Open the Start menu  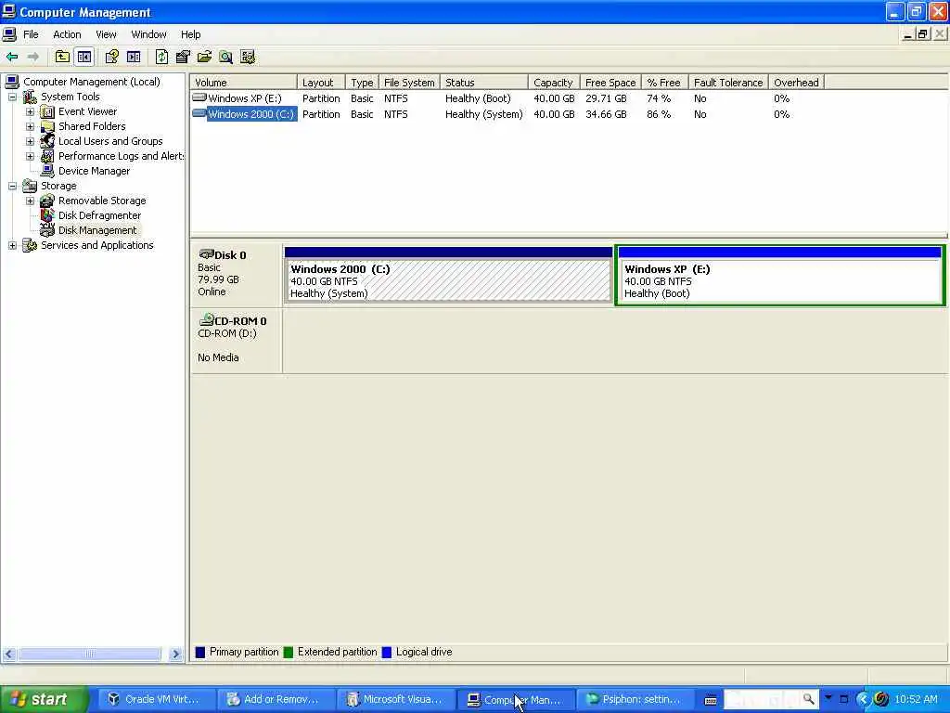pyautogui.click(x=43, y=699)
